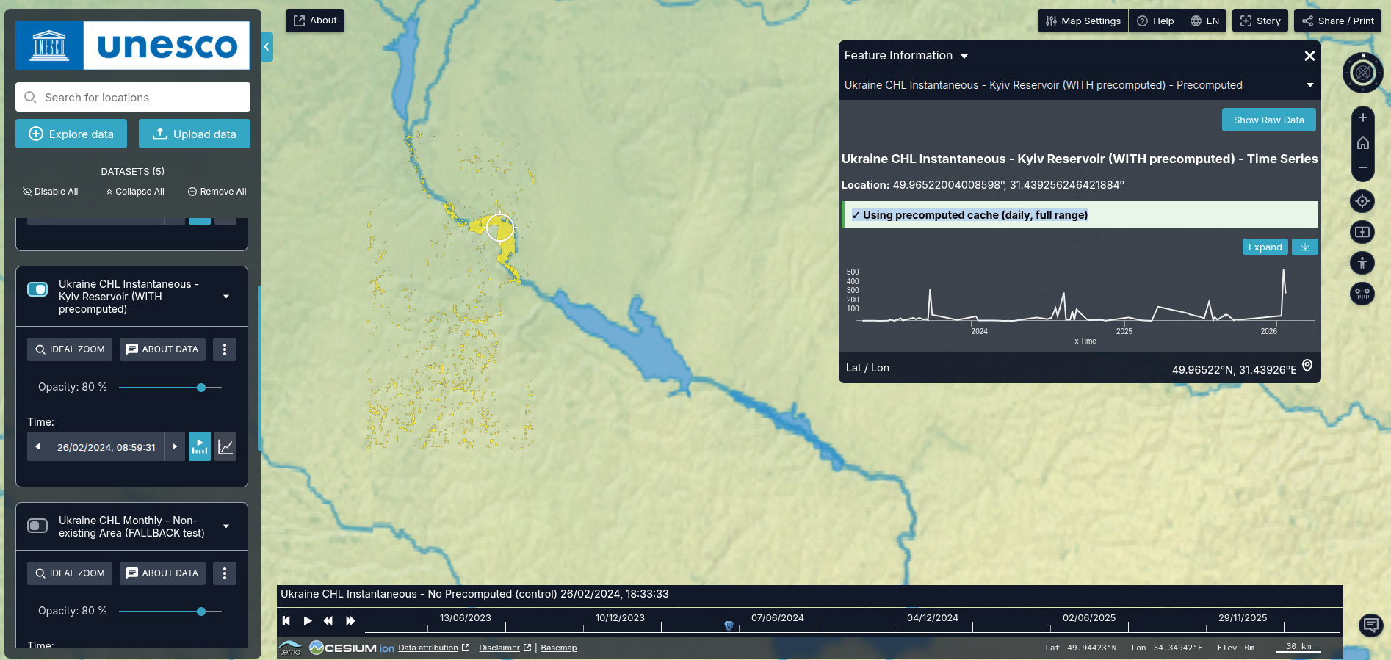Viewport: 1391px width, 660px height.
Task: Expand the Feature Information dropdown arrow
Action: (964, 57)
